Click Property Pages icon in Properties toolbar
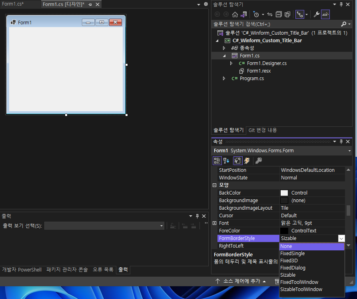The image size is (357, 299). click(258, 161)
